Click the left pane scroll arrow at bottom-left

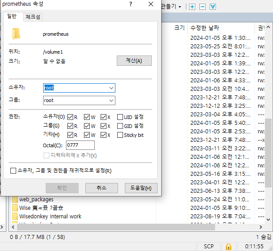point(2,227)
